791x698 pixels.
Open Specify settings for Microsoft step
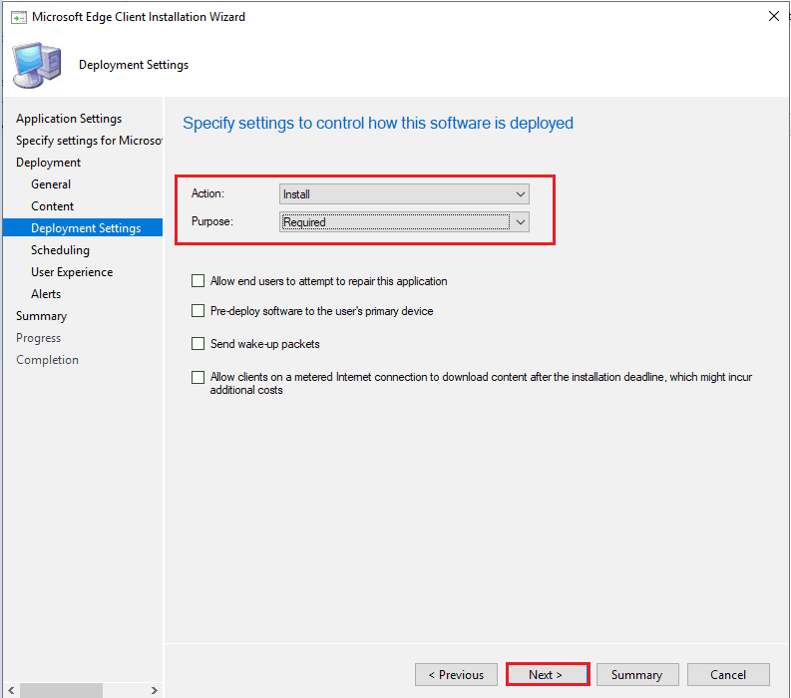pos(89,141)
